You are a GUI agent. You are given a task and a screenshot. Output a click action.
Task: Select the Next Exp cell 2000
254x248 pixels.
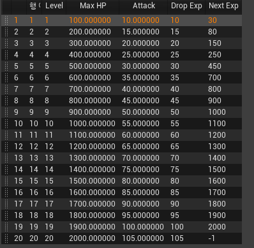click(x=217, y=227)
